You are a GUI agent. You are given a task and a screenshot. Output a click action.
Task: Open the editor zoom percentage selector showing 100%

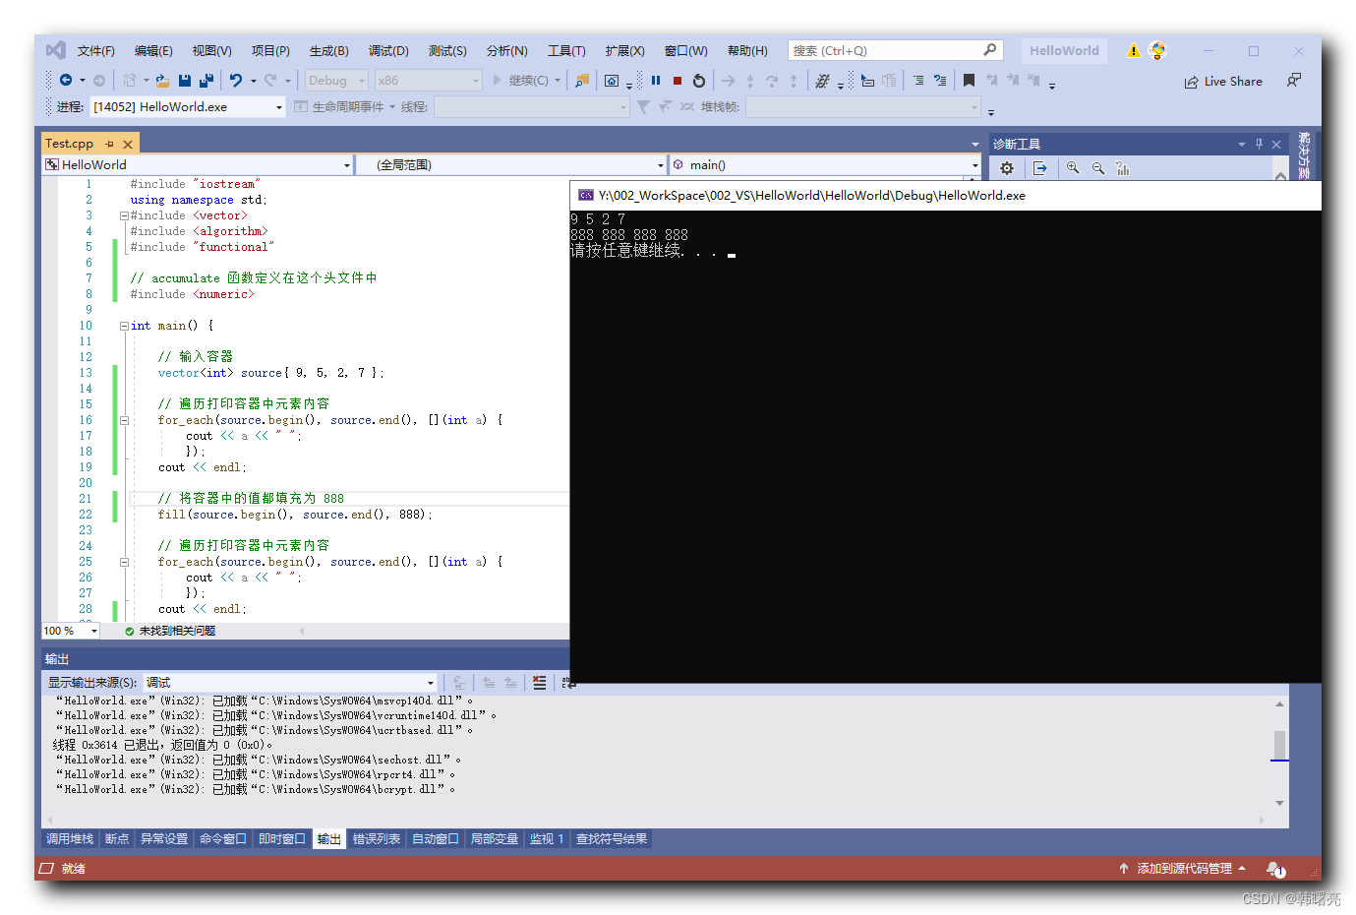(69, 631)
